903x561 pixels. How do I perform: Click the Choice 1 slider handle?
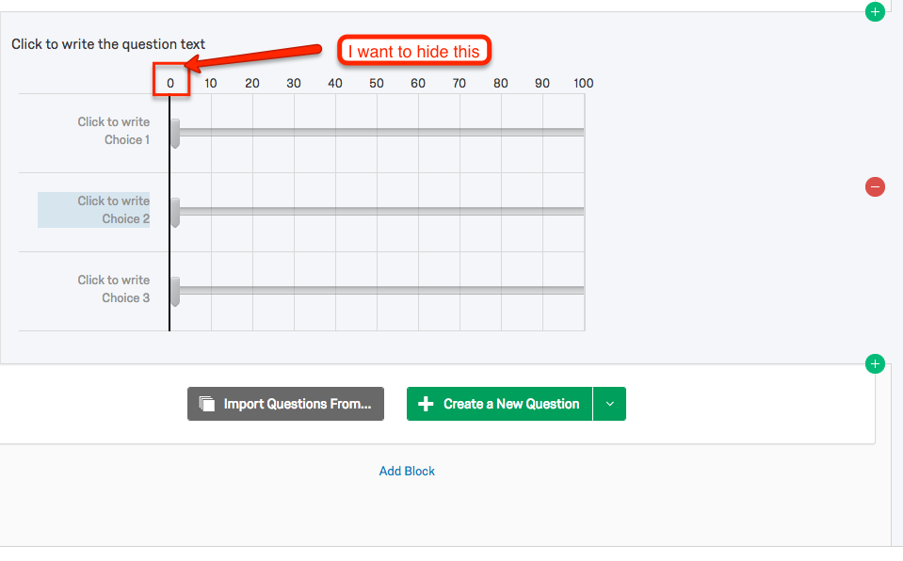175,133
